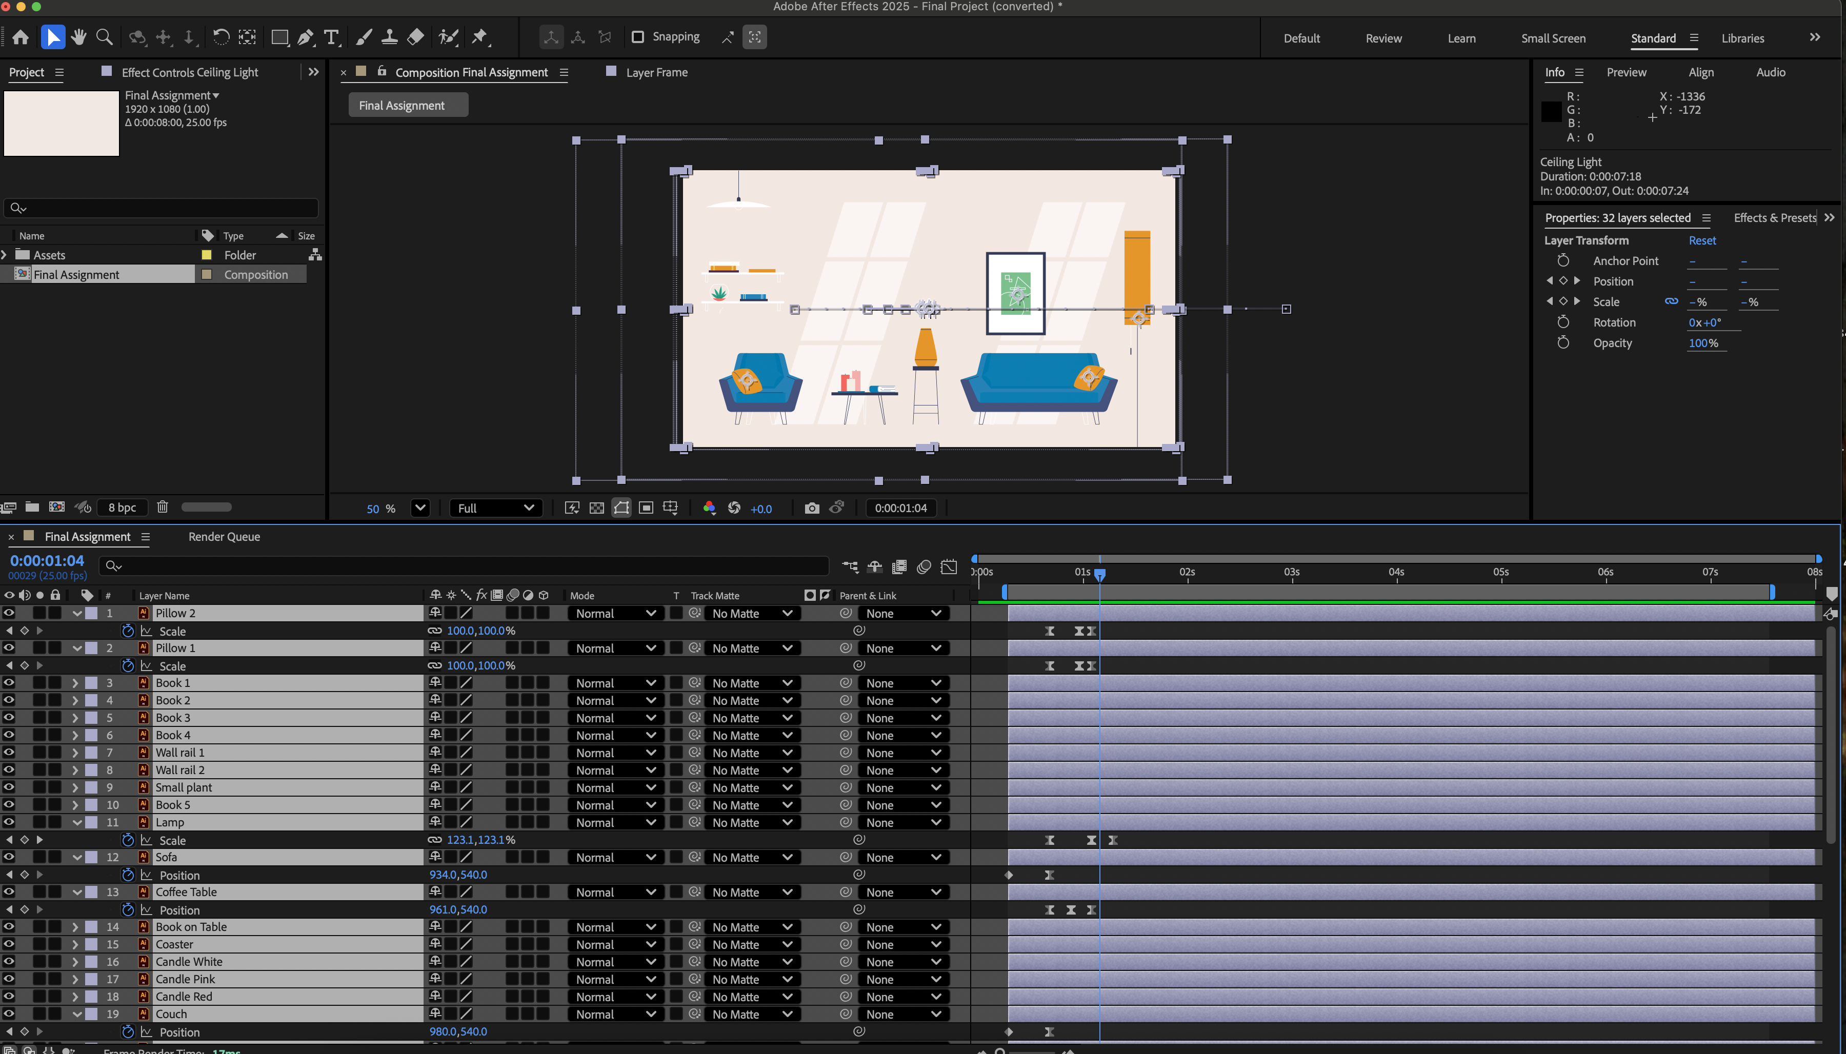Toggle the Scale constrain proportions link in Properties

point(1671,302)
